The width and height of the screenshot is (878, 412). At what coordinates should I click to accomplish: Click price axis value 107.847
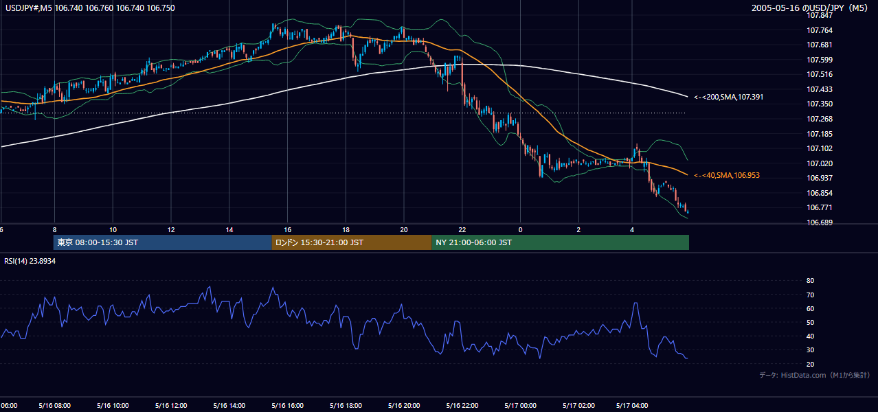(820, 15)
